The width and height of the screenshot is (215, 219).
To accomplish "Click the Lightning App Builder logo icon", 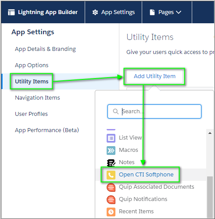I will pos(11,12).
